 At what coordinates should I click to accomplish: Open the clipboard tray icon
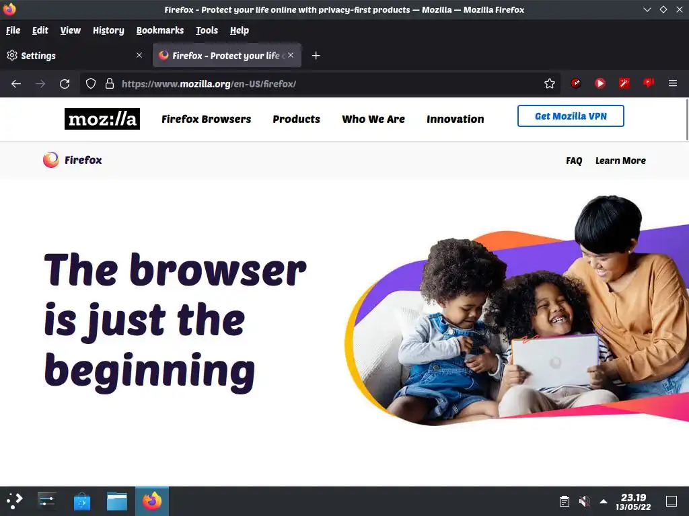coord(565,501)
